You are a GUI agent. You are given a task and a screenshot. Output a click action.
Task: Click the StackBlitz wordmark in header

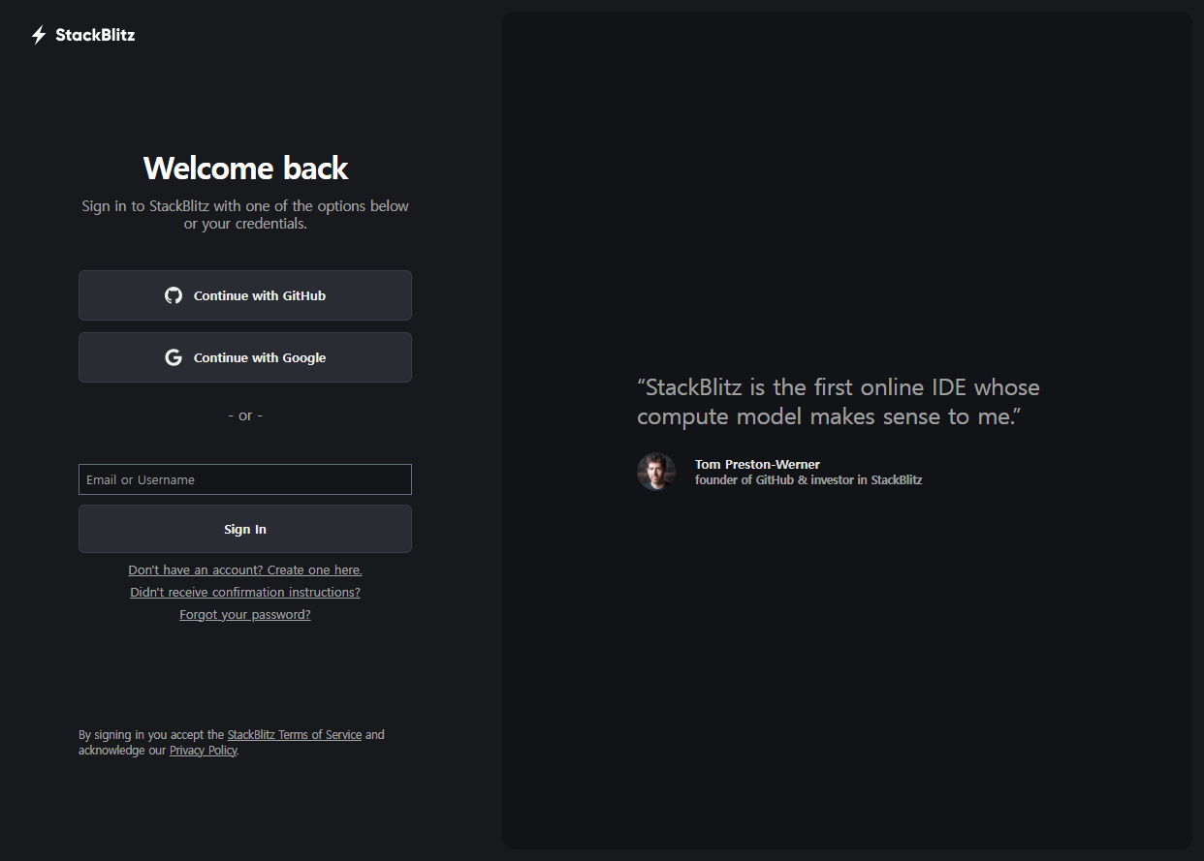pyautogui.click(x=95, y=36)
